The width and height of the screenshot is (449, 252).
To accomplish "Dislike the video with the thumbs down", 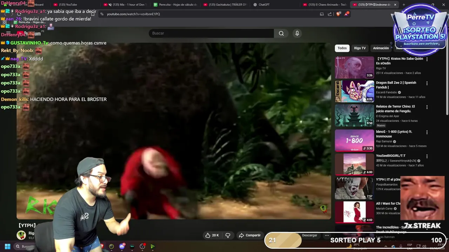I will (x=228, y=235).
